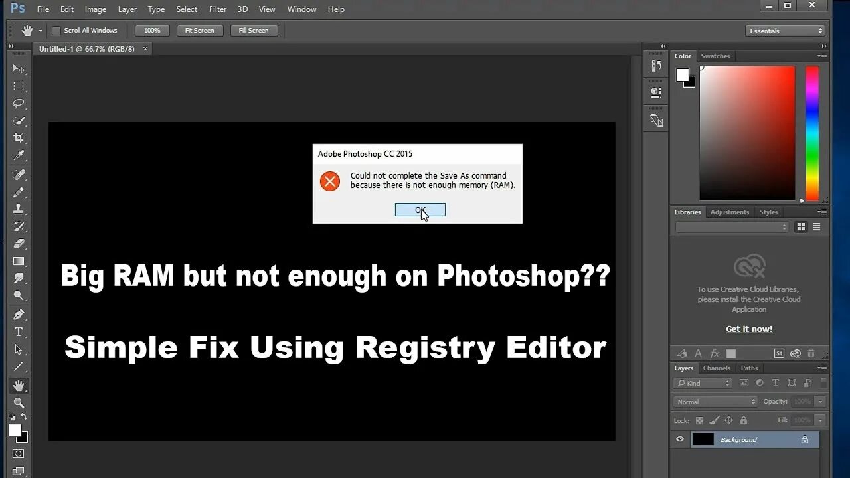Select the Rectangular Marquee tool
Viewport: 850px width, 478px height.
[19, 86]
